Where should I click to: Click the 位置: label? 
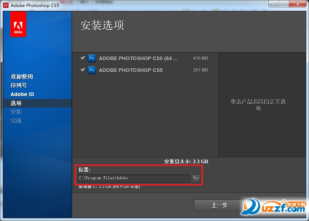pyautogui.click(x=84, y=170)
